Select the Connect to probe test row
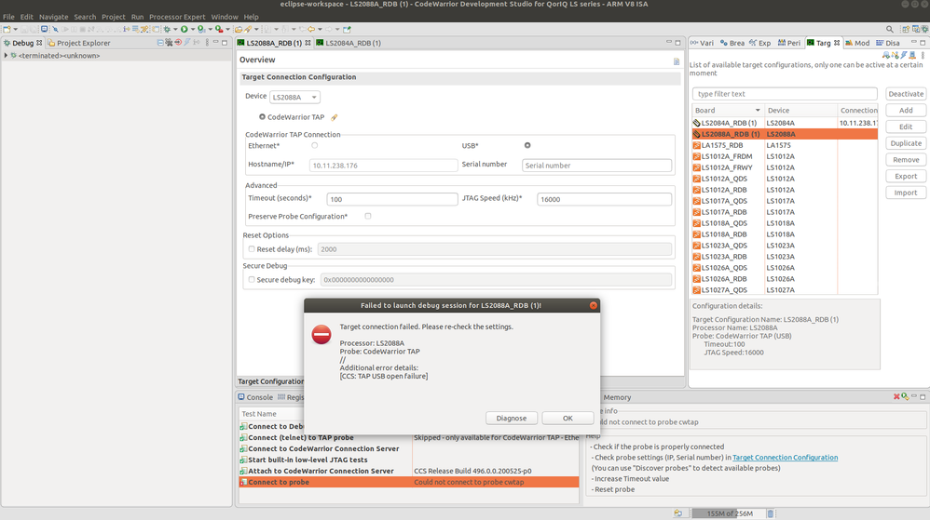The image size is (930, 520). [409, 482]
